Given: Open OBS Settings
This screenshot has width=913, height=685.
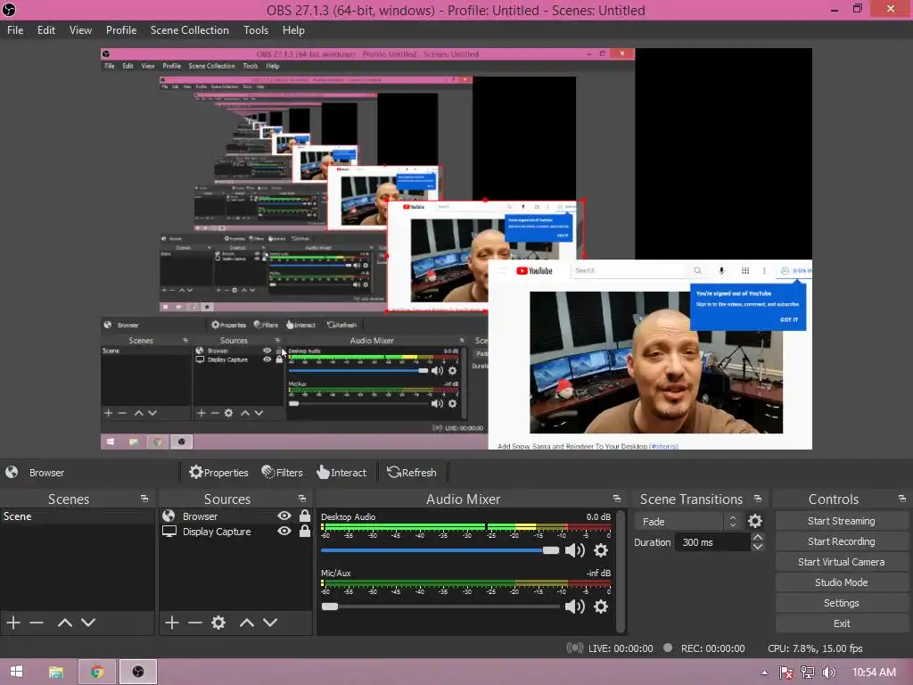Looking at the screenshot, I should pyautogui.click(x=842, y=603).
